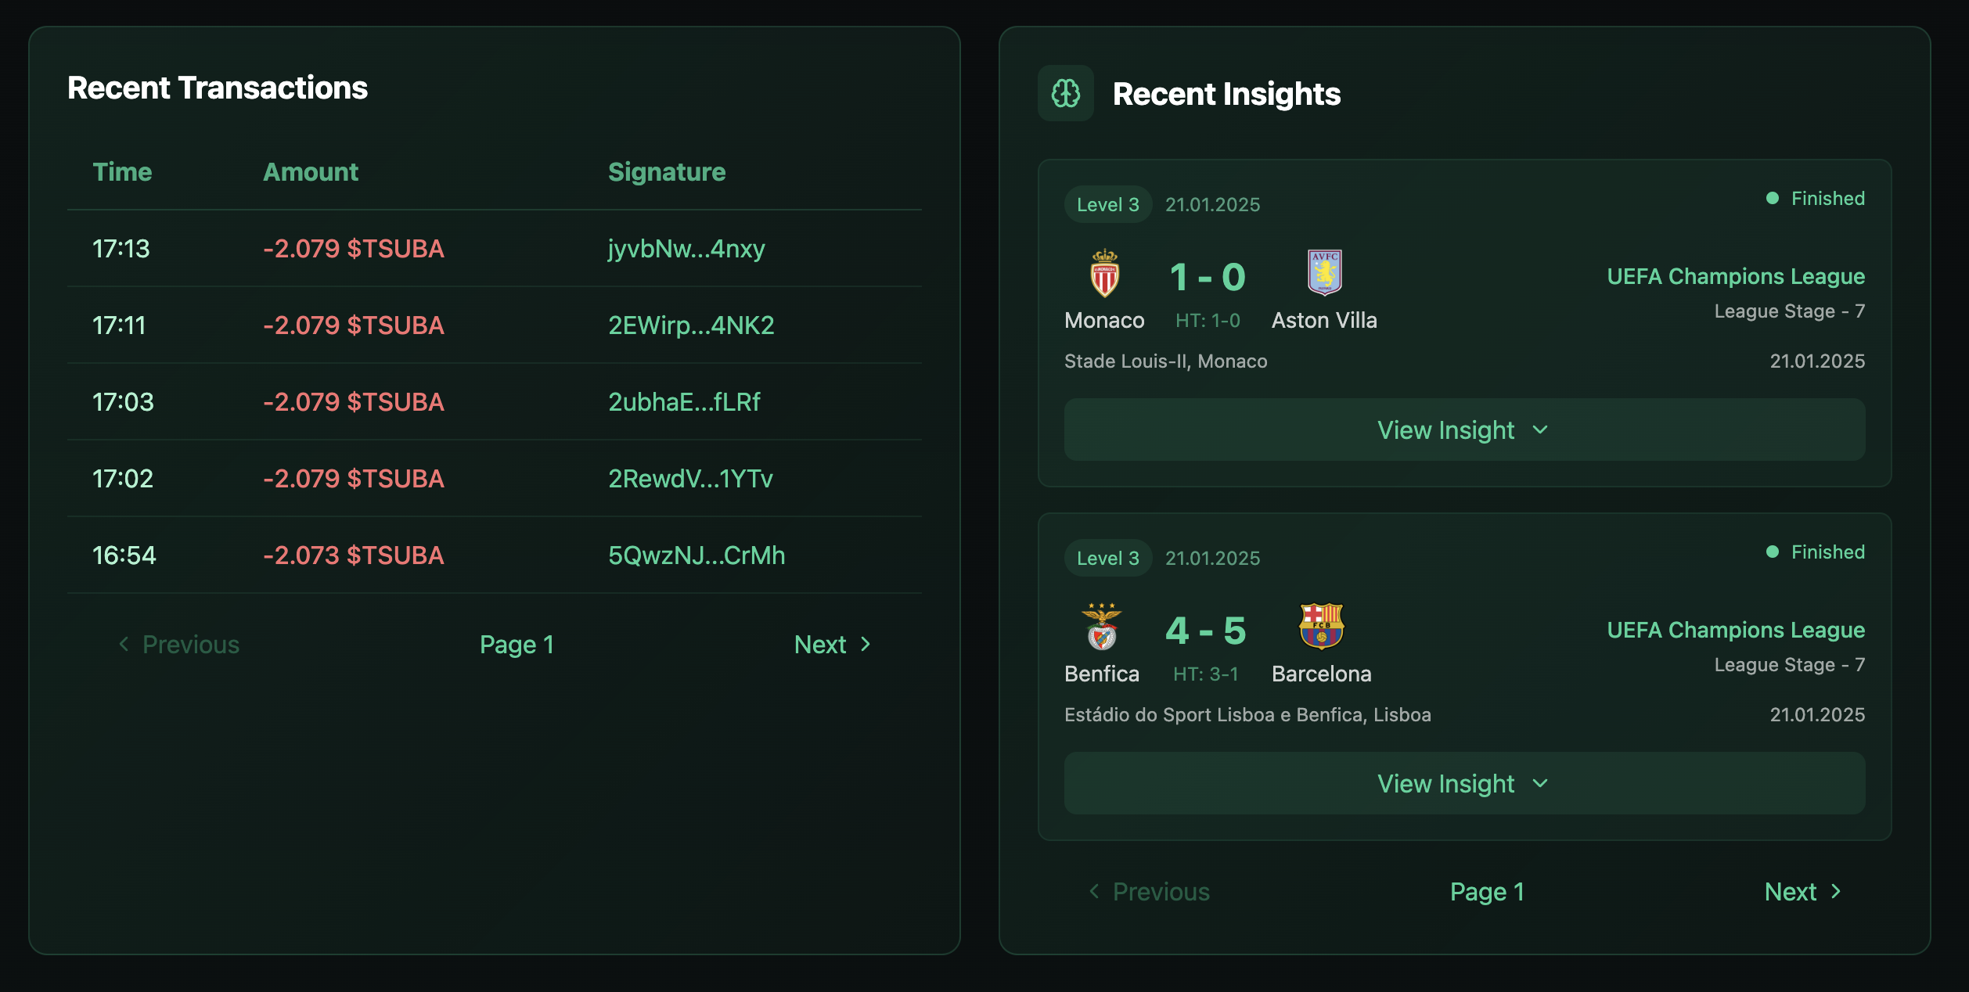The height and width of the screenshot is (992, 1969).
Task: Click the green Finished dot on Monaco match
Action: pos(1773,198)
